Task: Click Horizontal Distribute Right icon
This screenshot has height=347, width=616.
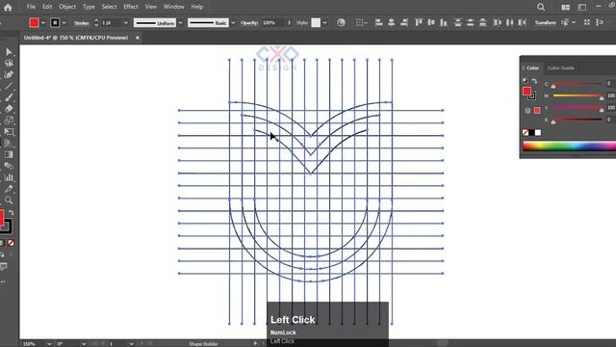Action: [522, 23]
